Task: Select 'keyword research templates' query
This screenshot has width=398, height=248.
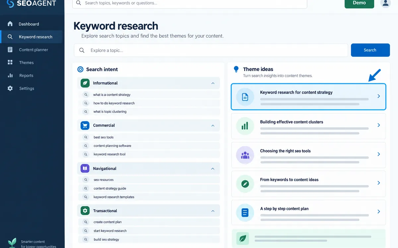Action: (x=149, y=197)
